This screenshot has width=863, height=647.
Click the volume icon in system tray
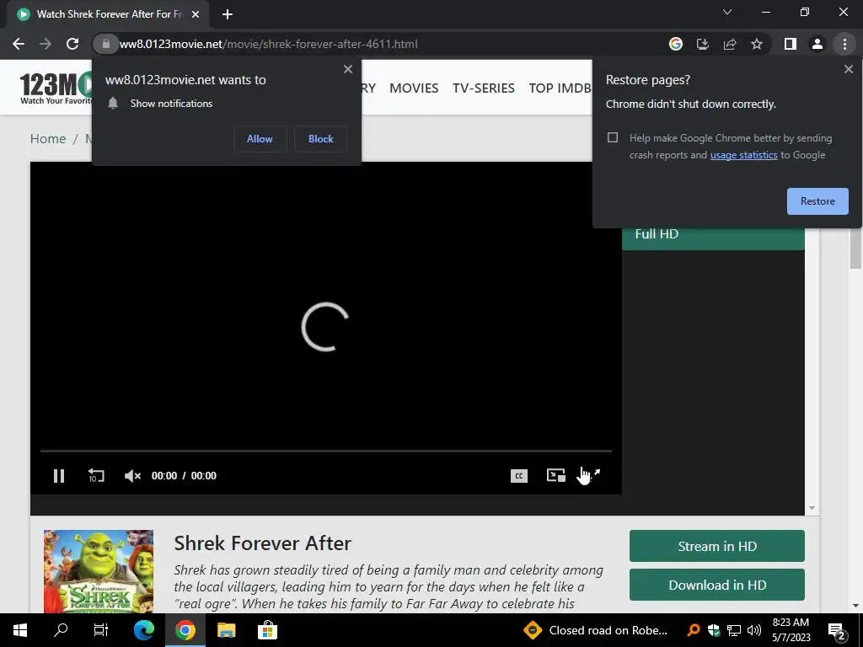point(754,630)
